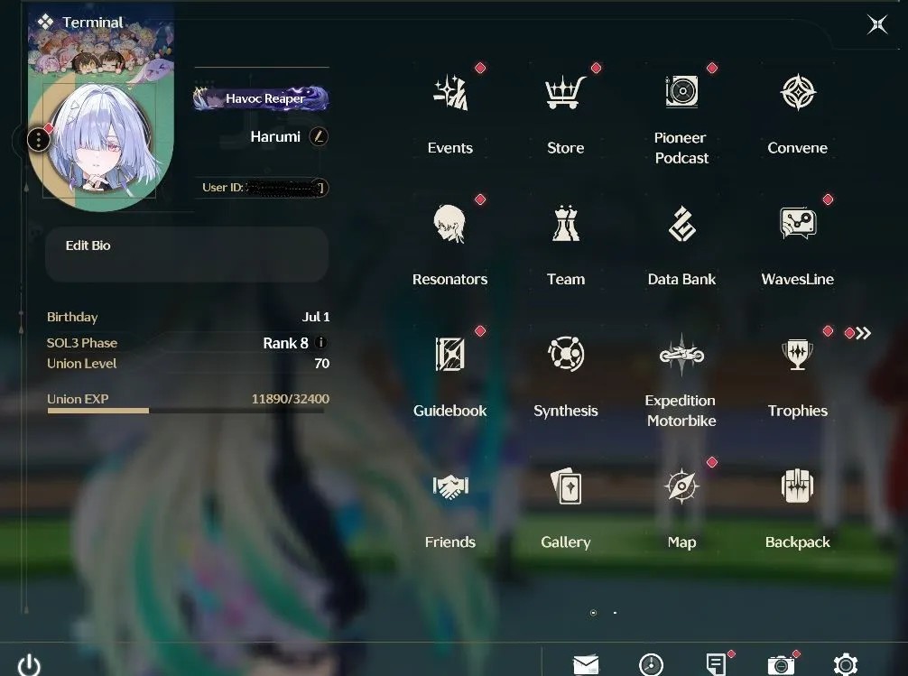This screenshot has height=676, width=908.
Task: Open the Guidebook
Action: coord(450,354)
